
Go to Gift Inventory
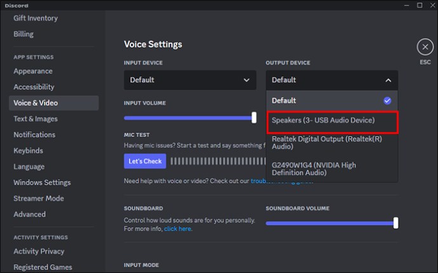36,18
